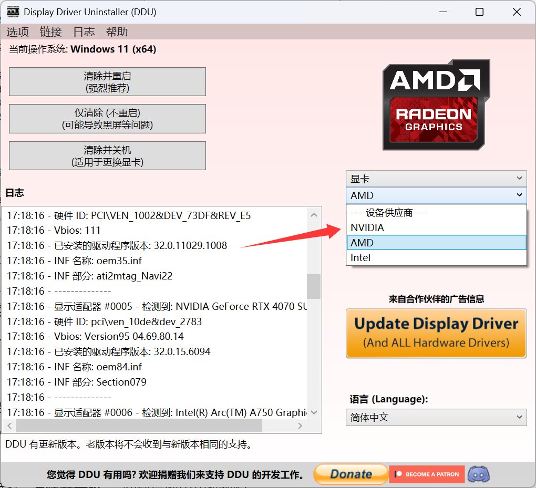Click the AMD Radeon Graphics logo
Screen dimensions: 536x488
(436, 105)
